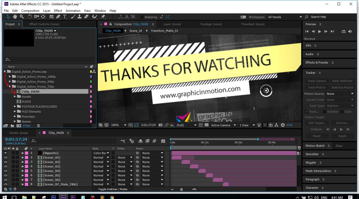Click the Draft 3D cube icon
The width and height of the screenshot is (359, 199).
tap(132, 141)
